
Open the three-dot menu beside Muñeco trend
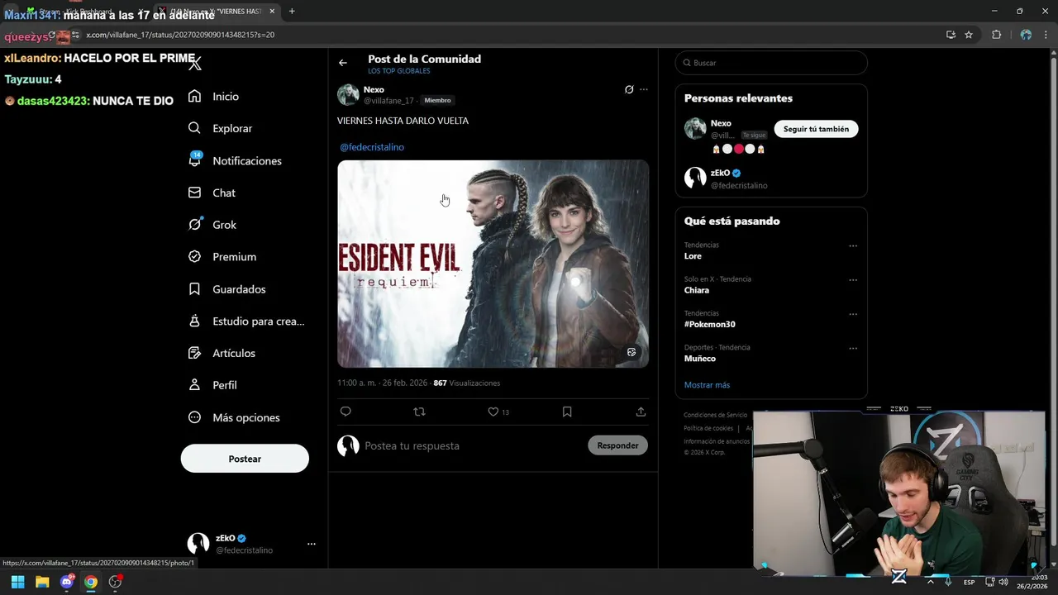[x=853, y=348]
